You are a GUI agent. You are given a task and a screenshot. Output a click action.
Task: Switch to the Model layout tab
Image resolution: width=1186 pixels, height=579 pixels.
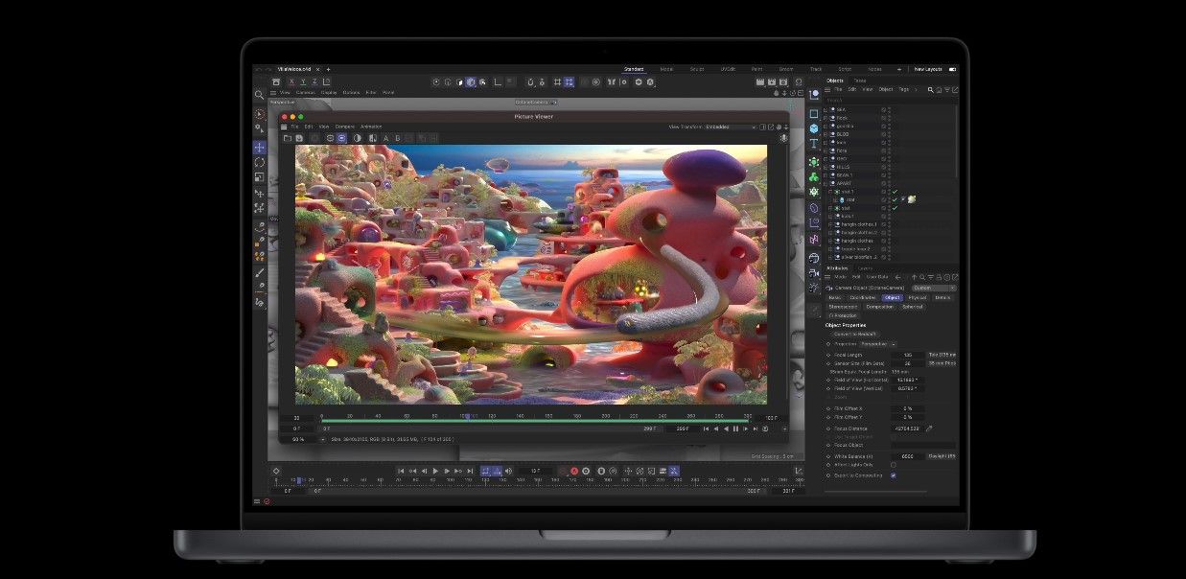(x=666, y=69)
